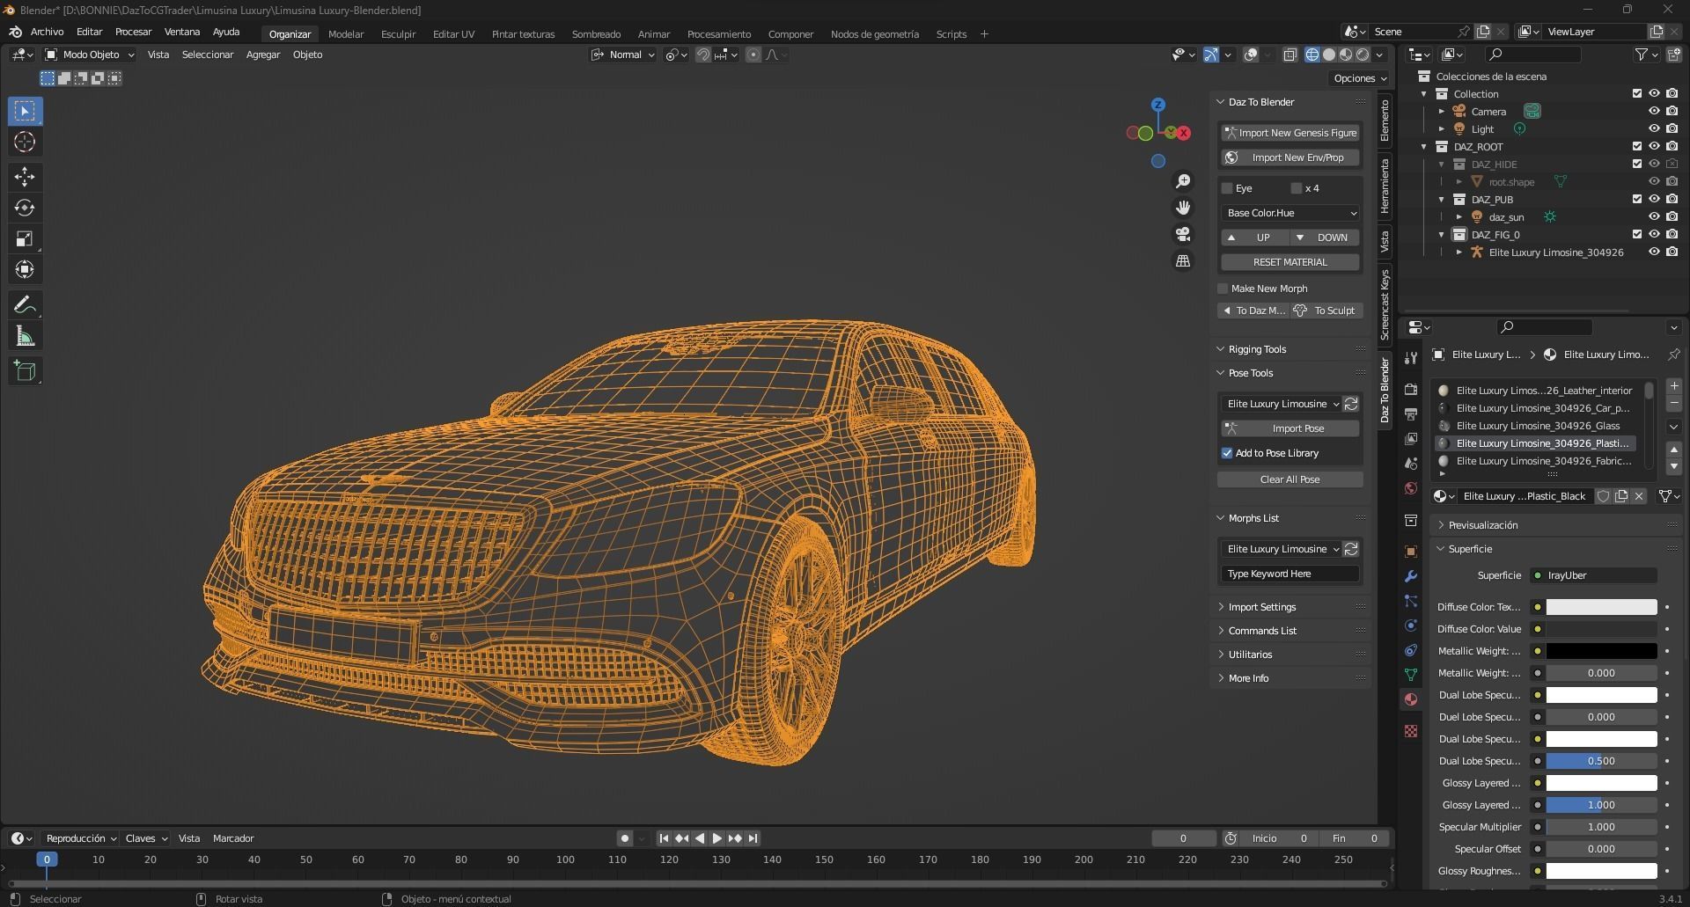Image resolution: width=1690 pixels, height=907 pixels.
Task: Enable the x 4 checkbox
Action: click(x=1297, y=188)
